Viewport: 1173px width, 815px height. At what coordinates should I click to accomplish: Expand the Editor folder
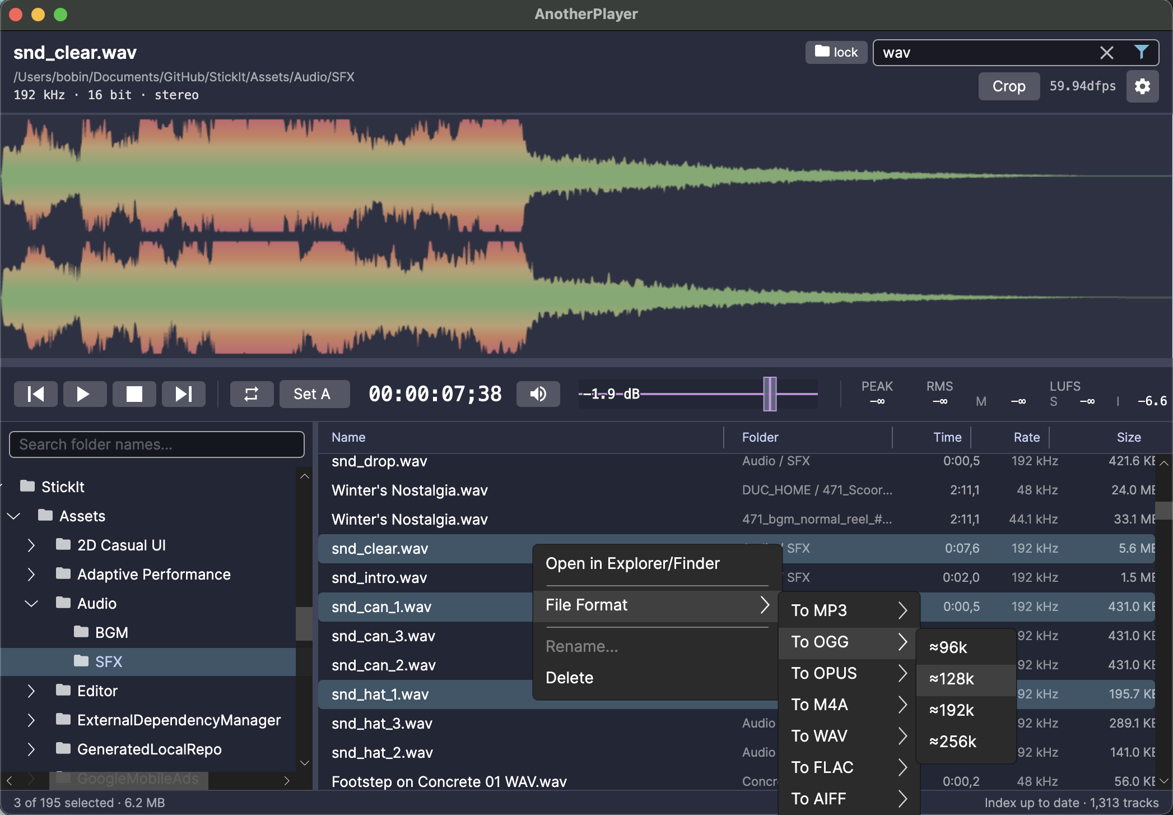[x=31, y=691]
